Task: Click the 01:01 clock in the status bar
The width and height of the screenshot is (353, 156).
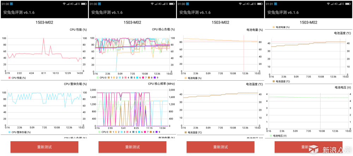Action: click(x=269, y=4)
